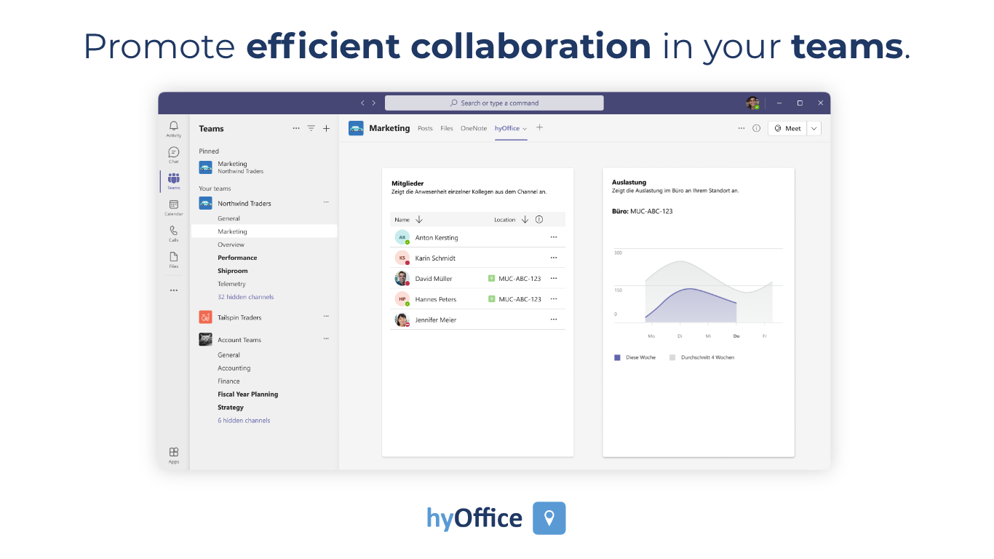Sort by Location column arrow

click(x=525, y=219)
